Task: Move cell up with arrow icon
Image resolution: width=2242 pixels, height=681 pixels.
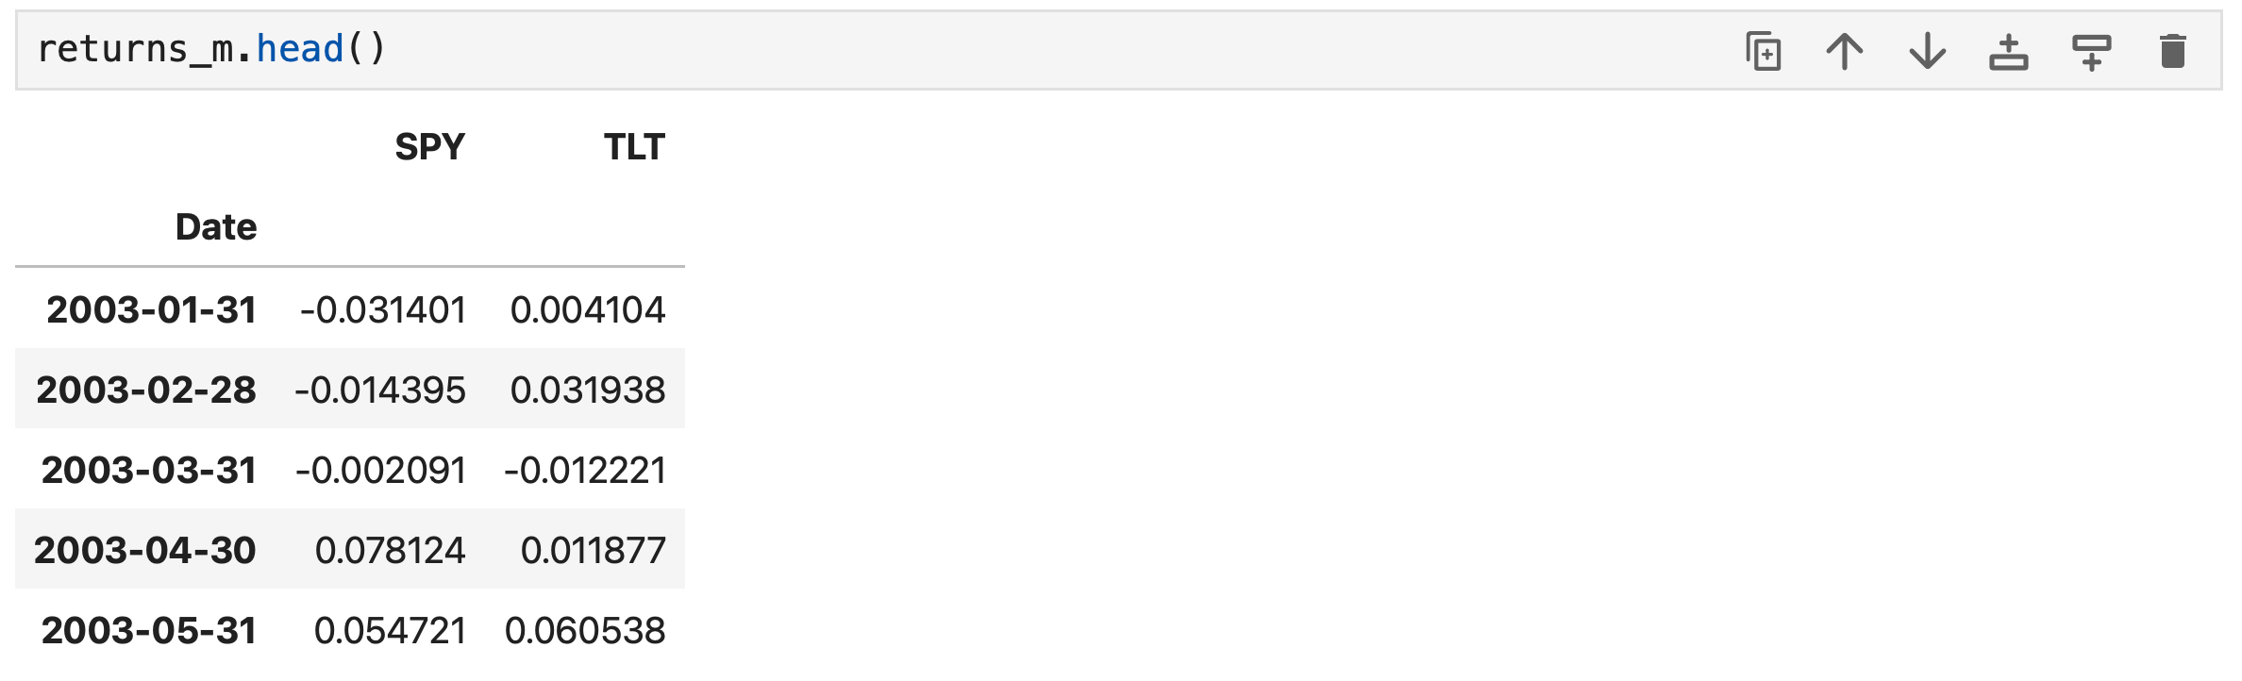Action: click(1845, 51)
